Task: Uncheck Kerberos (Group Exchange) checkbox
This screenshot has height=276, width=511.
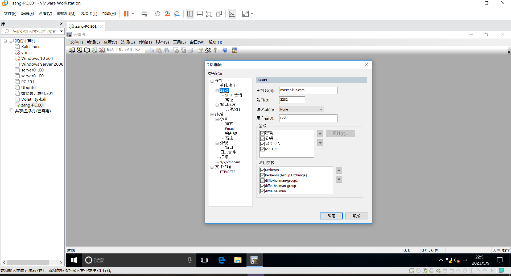Action: click(262, 175)
